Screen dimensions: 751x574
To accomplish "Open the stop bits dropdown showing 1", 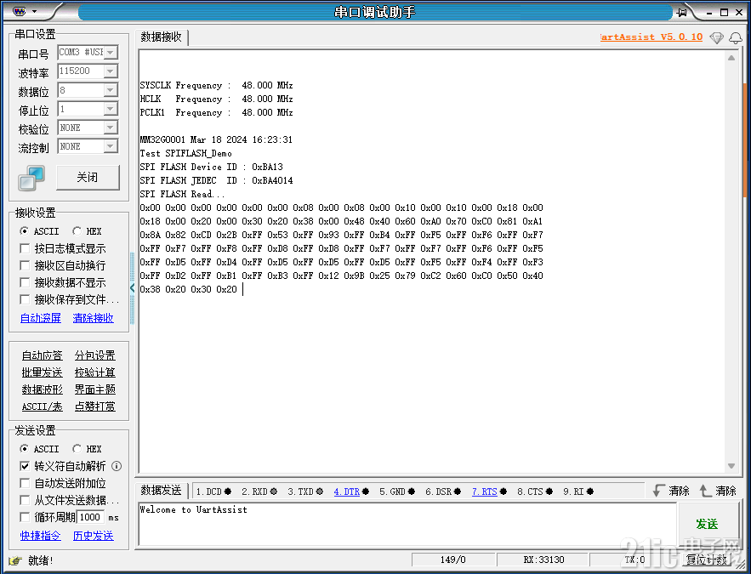I will click(111, 109).
